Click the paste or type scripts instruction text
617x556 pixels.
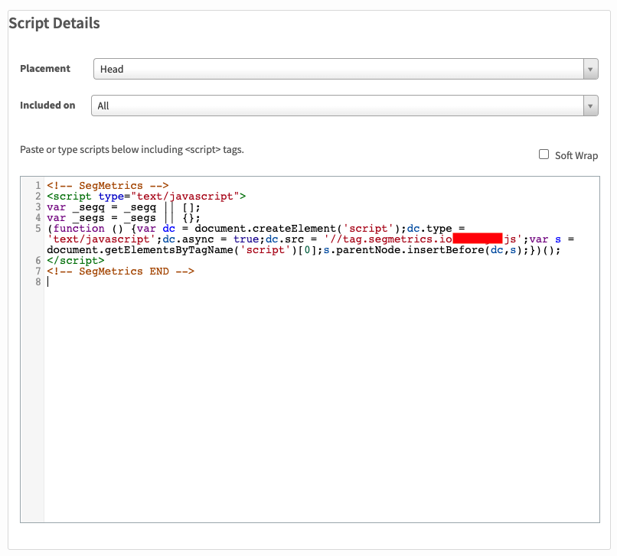132,149
